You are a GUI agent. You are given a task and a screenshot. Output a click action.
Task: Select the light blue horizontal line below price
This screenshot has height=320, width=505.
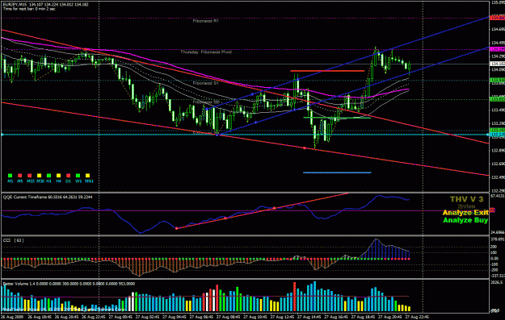[x=337, y=172]
